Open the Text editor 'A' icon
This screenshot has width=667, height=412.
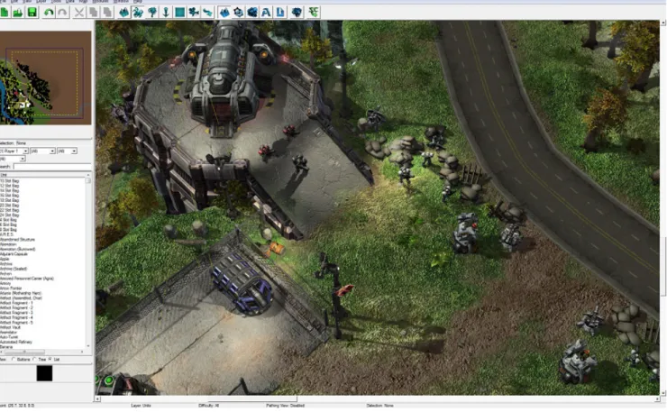tap(266, 12)
